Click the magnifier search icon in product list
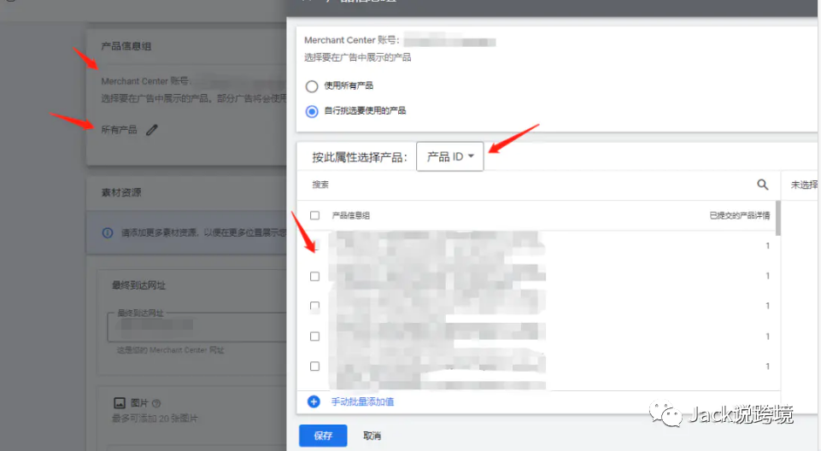 pos(762,184)
